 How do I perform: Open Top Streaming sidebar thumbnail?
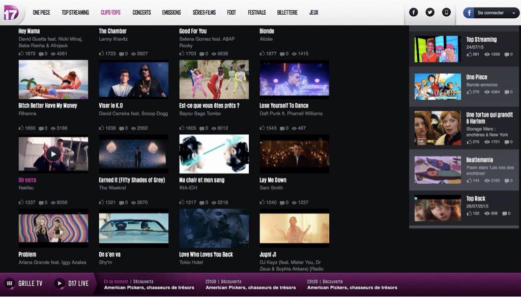(438, 49)
